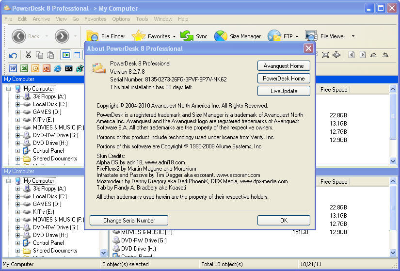Click the upper pane scrollbar up arrow
400x271 pixels.
point(393,89)
